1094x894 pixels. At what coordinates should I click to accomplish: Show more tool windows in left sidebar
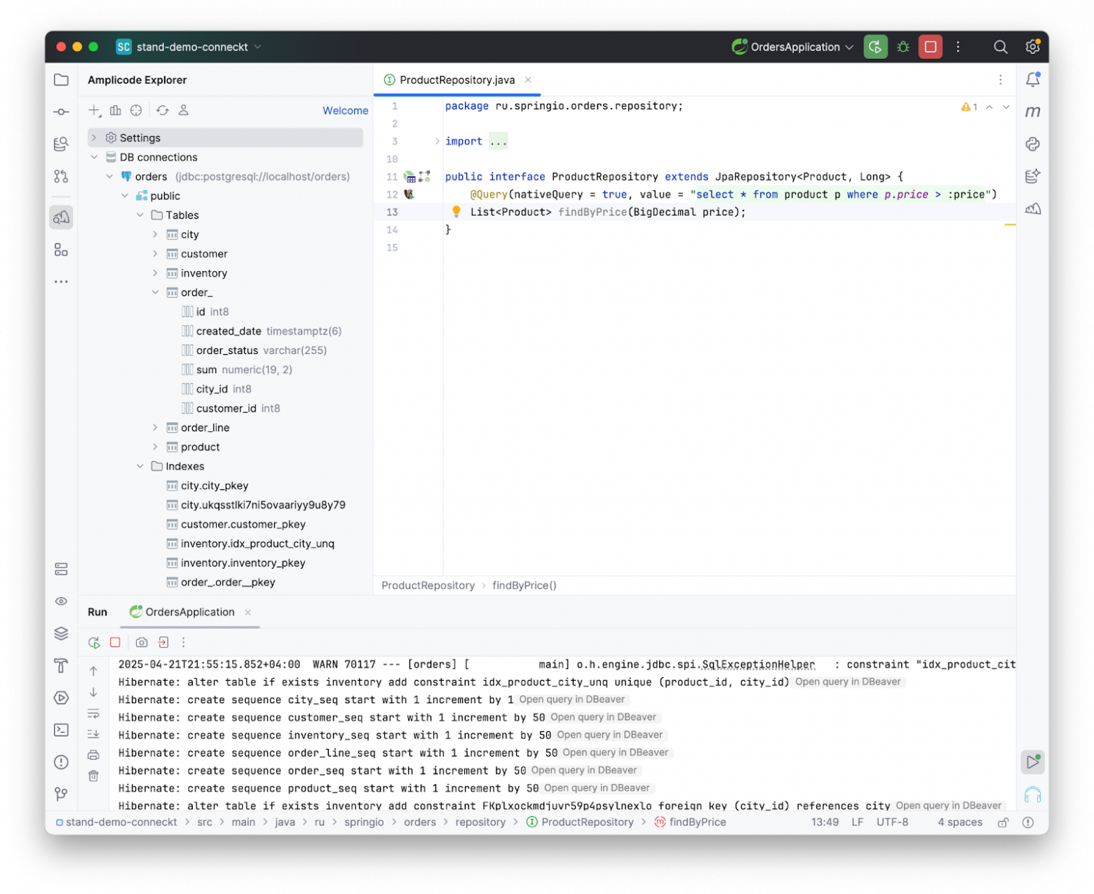pyautogui.click(x=61, y=282)
